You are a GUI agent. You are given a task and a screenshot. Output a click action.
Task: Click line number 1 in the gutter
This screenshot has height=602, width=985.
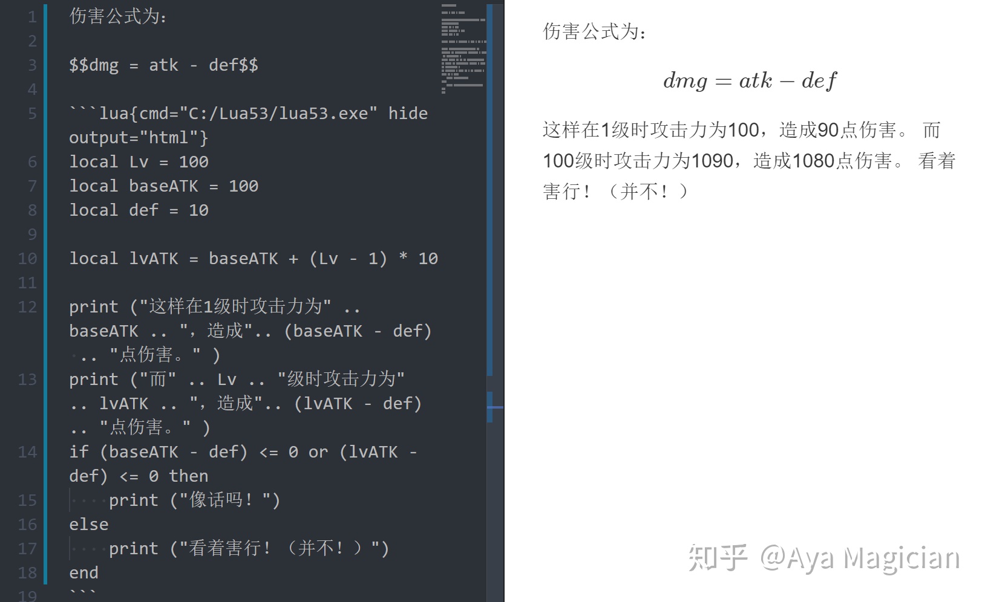(32, 17)
